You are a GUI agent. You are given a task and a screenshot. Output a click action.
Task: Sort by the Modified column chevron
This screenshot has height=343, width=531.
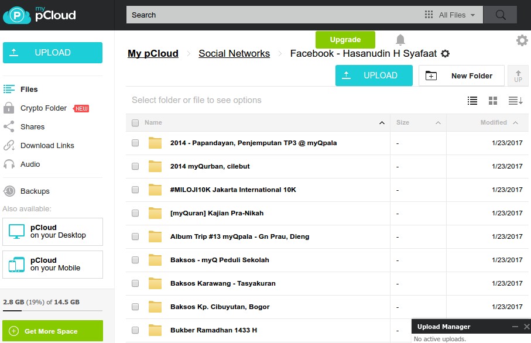(x=514, y=123)
